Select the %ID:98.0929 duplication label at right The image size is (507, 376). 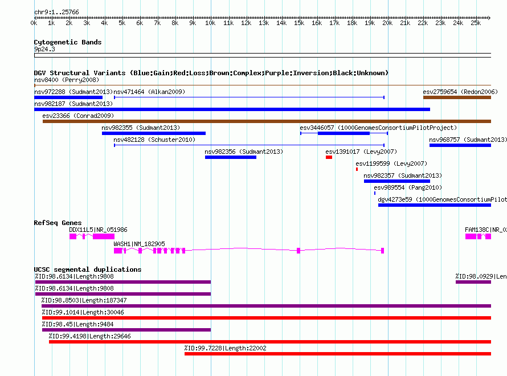click(481, 276)
